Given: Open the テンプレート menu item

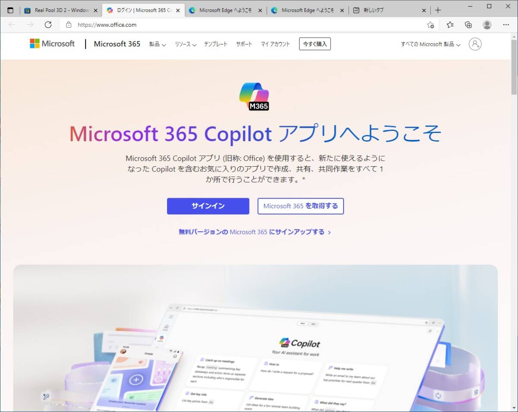Looking at the screenshot, I should (215, 44).
